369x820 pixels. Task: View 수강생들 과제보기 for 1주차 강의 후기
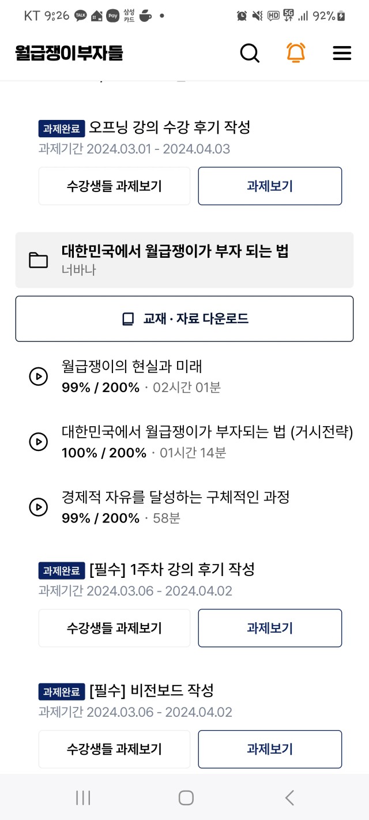[114, 628]
